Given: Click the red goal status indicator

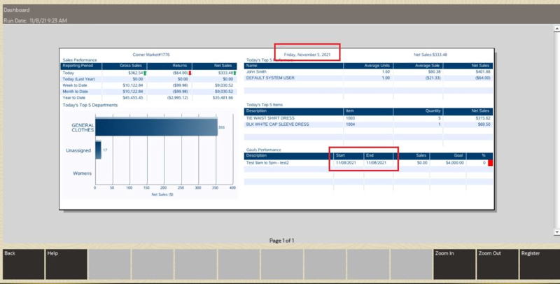Looking at the screenshot, I should tap(491, 163).
